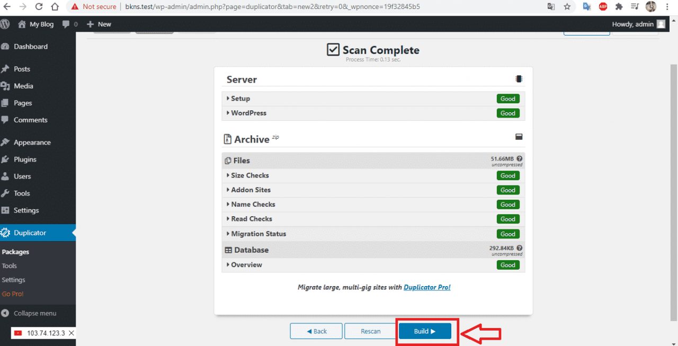
Task: Open the New content menu
Action: 99,24
